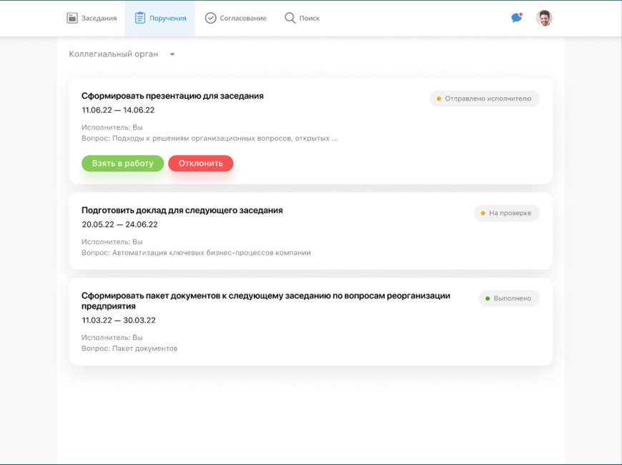Expand the Коллегиальный орган dropdown arrow
Image resolution: width=622 pixels, height=465 pixels.
click(172, 54)
